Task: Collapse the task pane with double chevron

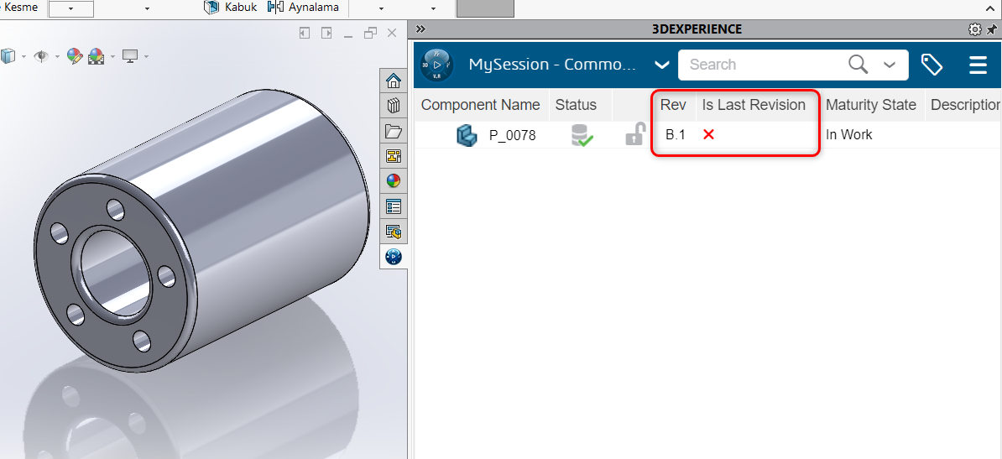Action: click(420, 29)
